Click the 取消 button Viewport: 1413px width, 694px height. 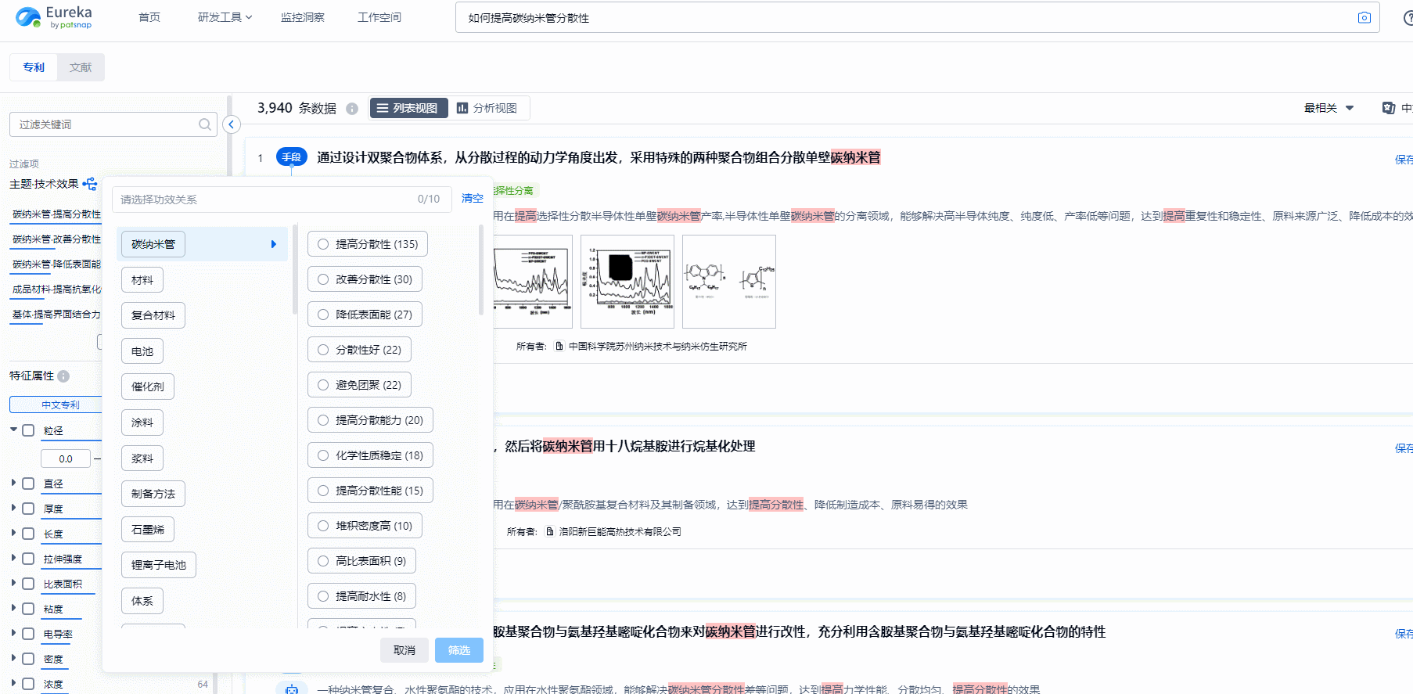point(404,650)
